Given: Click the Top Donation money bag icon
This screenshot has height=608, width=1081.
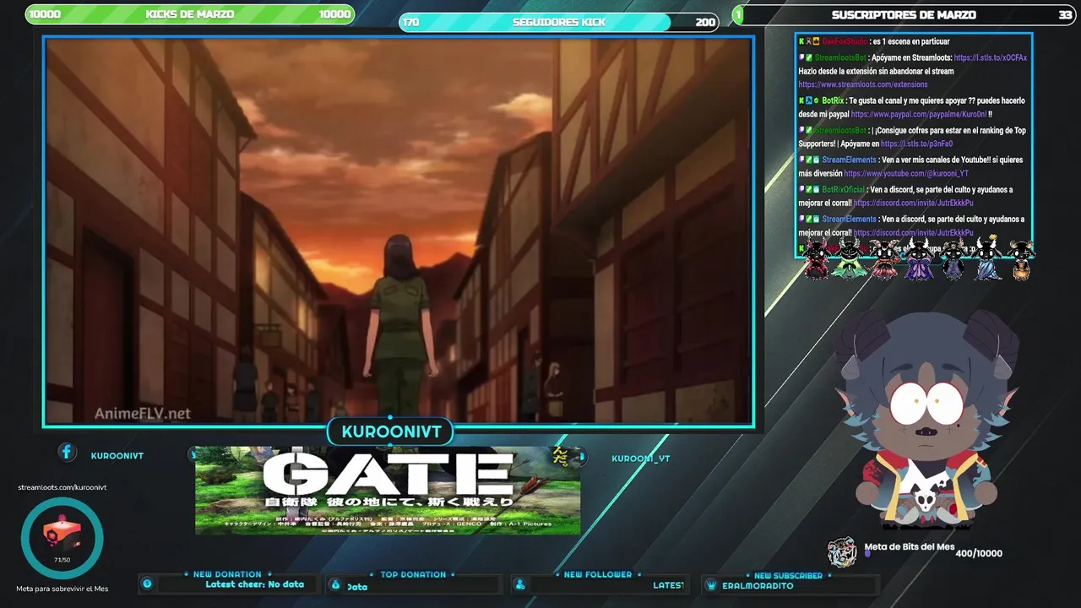Looking at the screenshot, I should pos(335,584).
